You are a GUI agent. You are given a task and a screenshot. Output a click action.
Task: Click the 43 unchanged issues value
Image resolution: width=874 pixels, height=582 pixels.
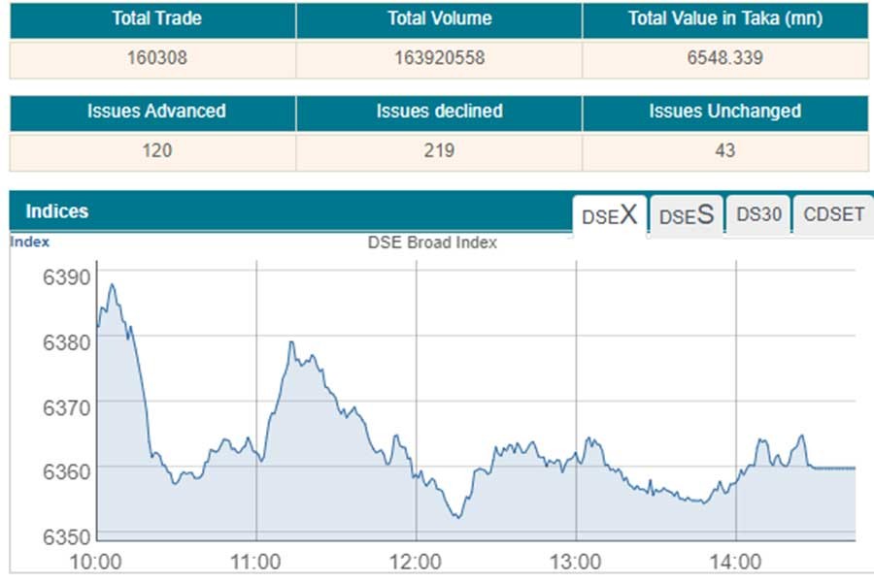(x=724, y=151)
